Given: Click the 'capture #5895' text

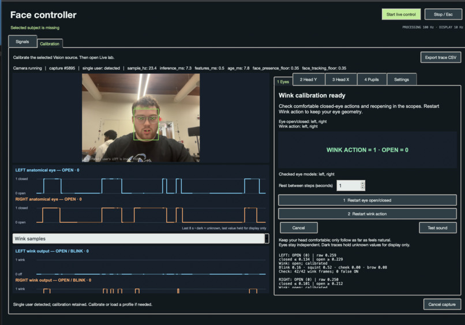Looking at the screenshot, I should (x=62, y=68).
